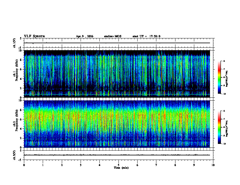This screenshot has width=240, height=185.
Task: Click time axis tick label "3"
Action: (81, 165)
